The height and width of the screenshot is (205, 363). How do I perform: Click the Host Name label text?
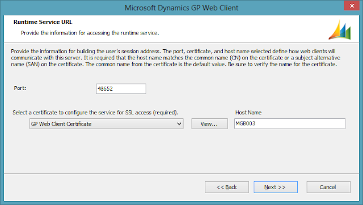coord(248,113)
